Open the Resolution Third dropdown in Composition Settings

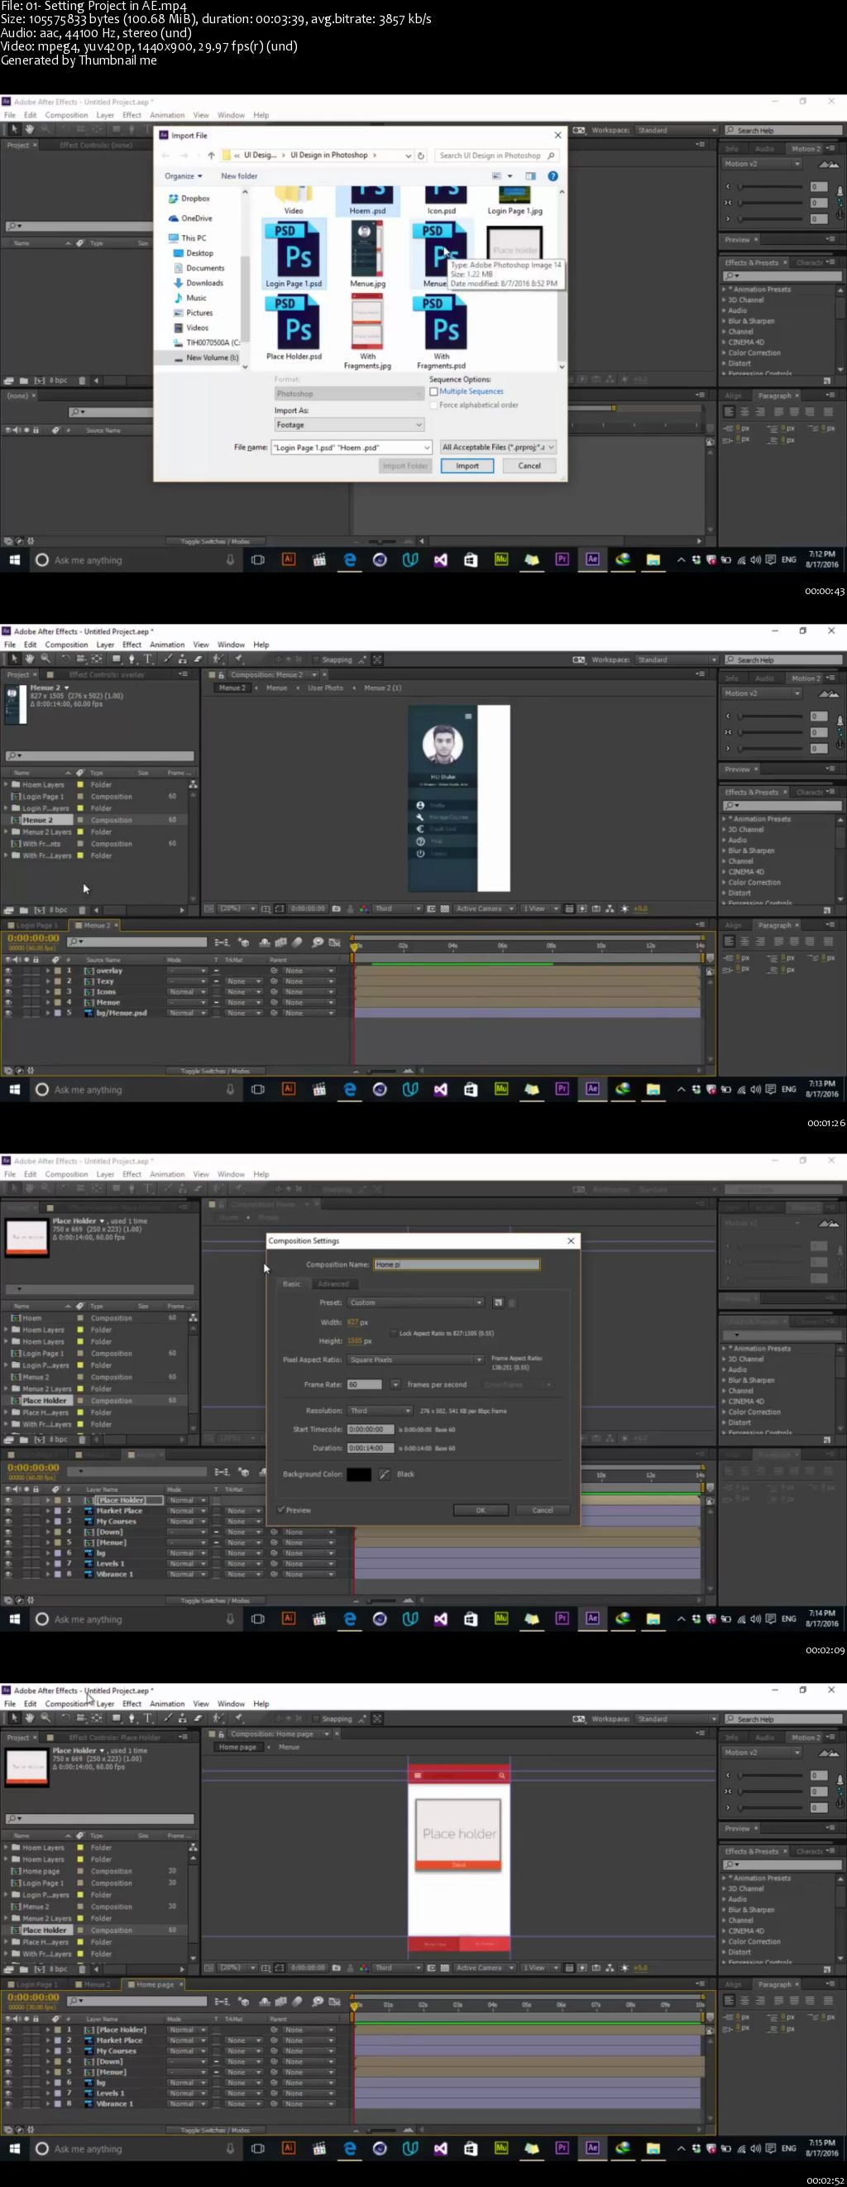[x=380, y=1410]
